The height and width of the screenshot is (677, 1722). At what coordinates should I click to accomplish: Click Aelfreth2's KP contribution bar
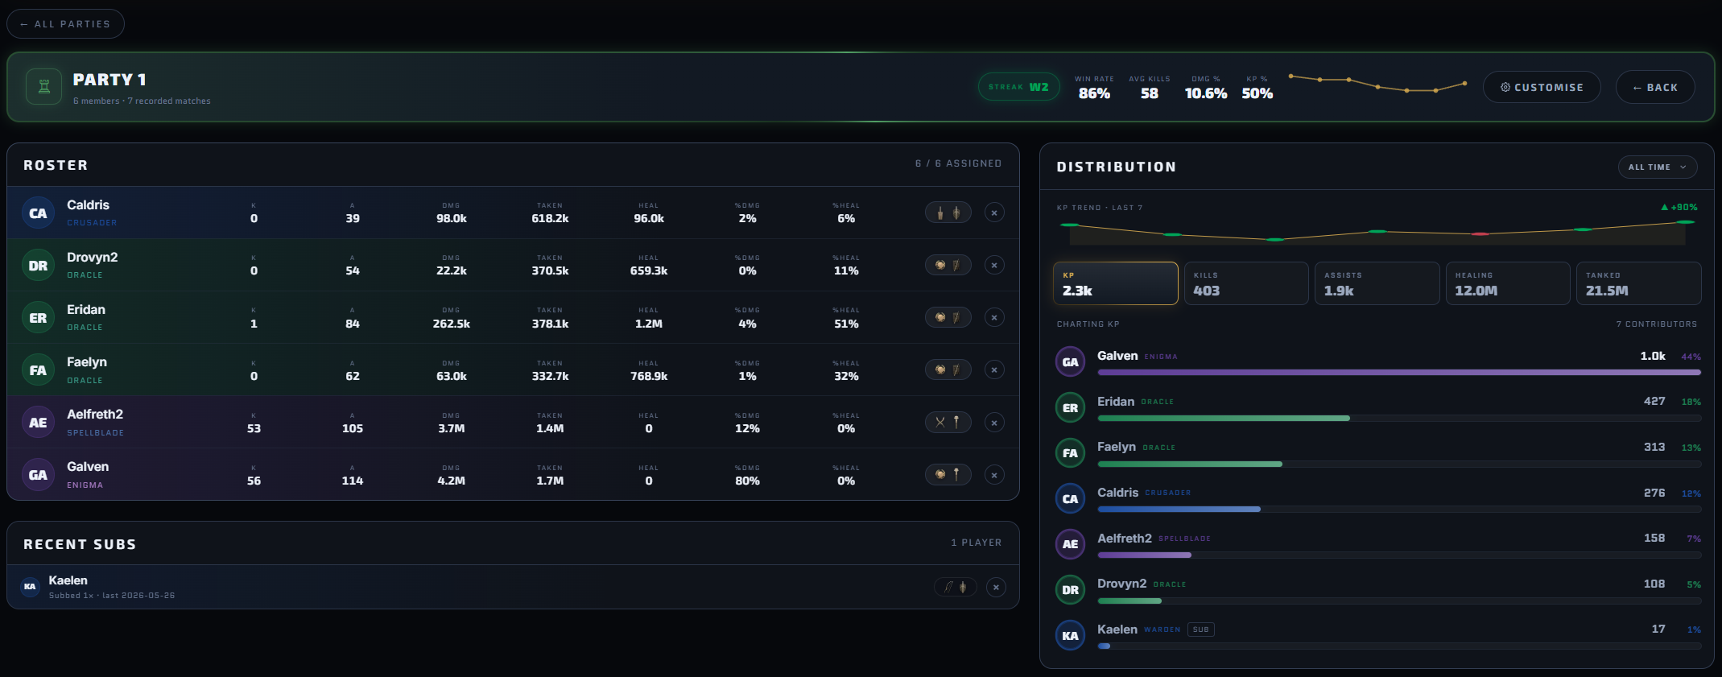[1399, 555]
